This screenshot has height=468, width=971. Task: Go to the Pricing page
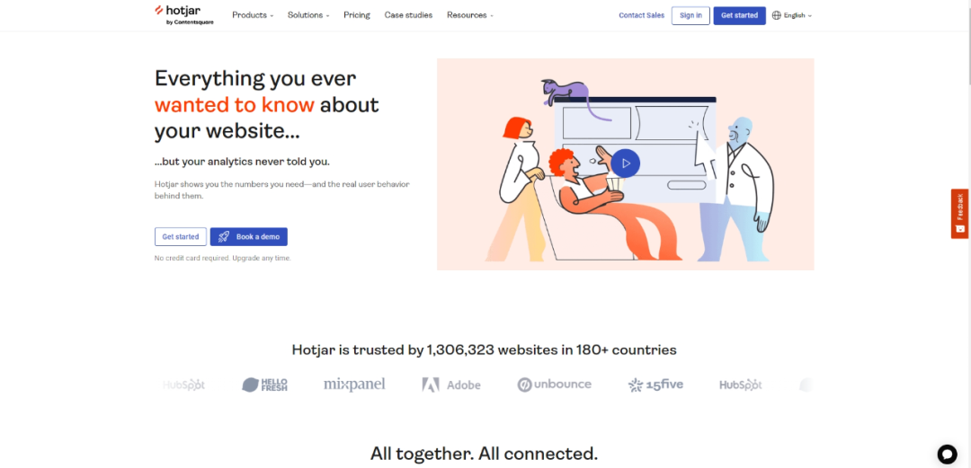click(357, 15)
